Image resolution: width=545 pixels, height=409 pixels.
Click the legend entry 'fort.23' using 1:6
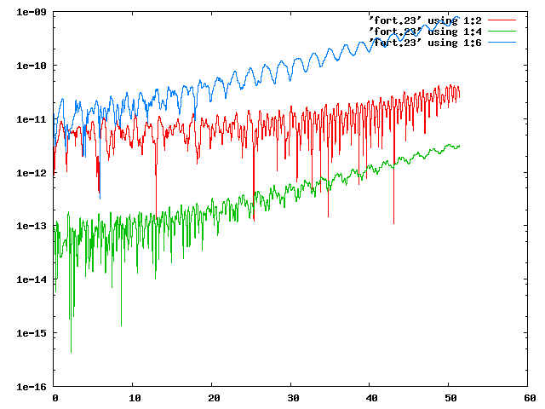pyautogui.click(x=426, y=43)
